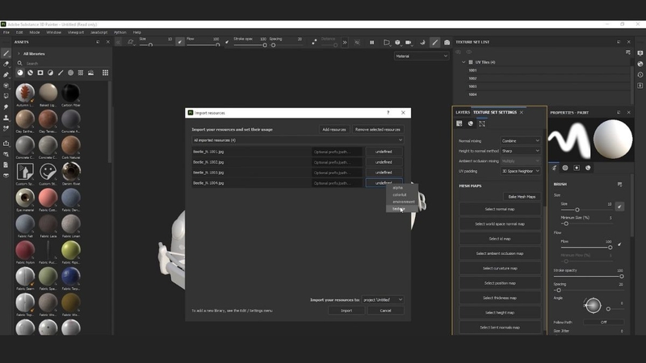
Task: Switch assets to grid view icon
Action: click(x=106, y=73)
